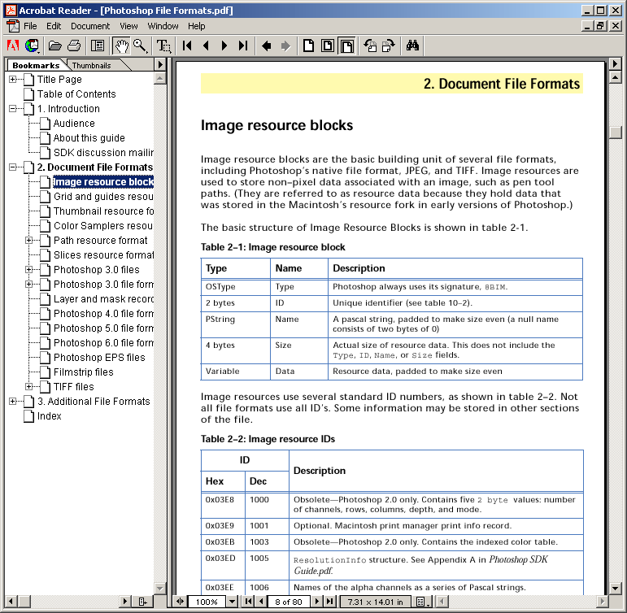Click the Adobe logo toolbar icon
Image resolution: width=627 pixels, height=613 pixels.
pos(13,46)
